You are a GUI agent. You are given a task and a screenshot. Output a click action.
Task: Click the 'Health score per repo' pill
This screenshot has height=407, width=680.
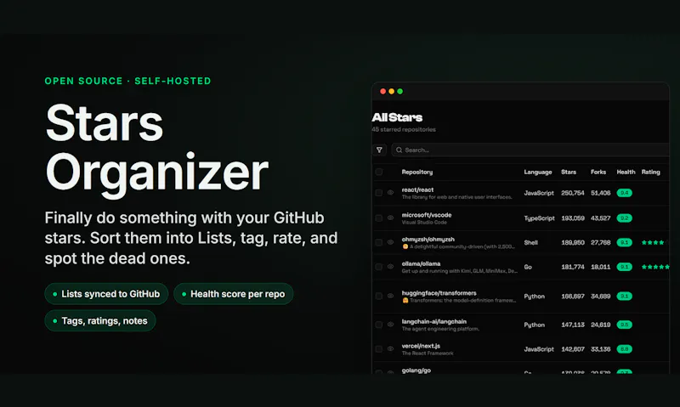point(233,294)
